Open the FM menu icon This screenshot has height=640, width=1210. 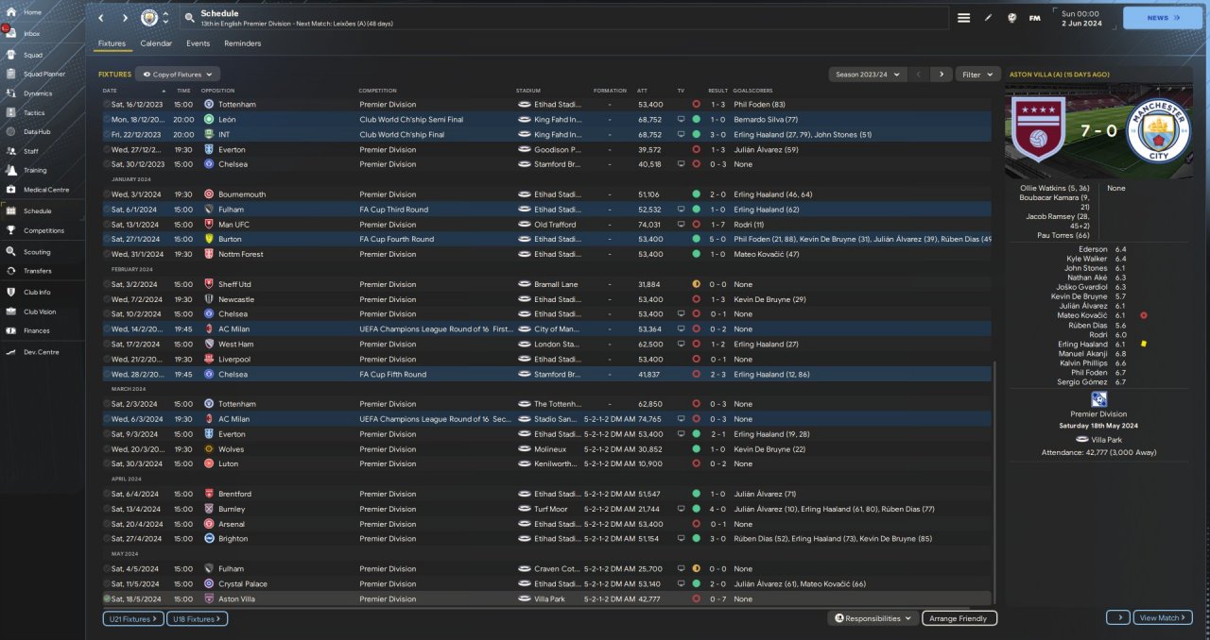point(1034,18)
